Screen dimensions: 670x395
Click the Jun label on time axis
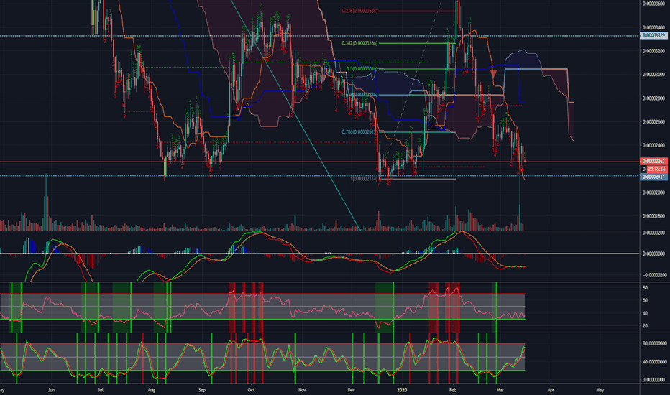[x=51, y=390]
